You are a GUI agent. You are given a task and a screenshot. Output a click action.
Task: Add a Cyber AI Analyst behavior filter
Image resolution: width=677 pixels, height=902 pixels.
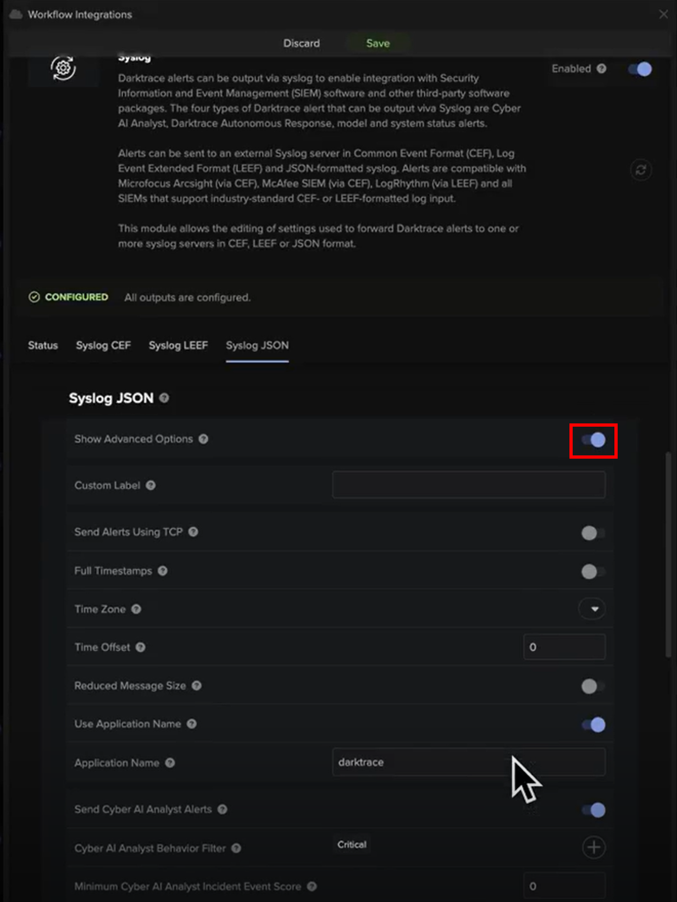pyautogui.click(x=594, y=847)
